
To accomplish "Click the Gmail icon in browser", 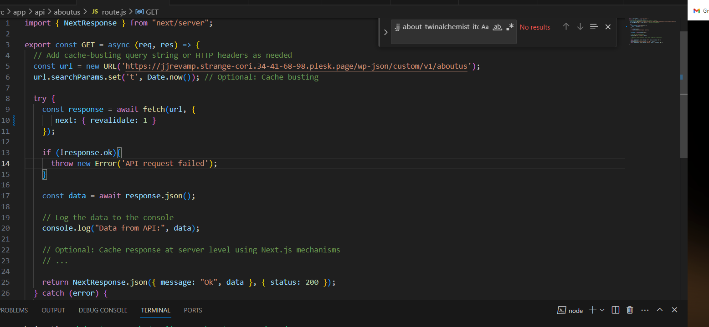I will pos(696,11).
